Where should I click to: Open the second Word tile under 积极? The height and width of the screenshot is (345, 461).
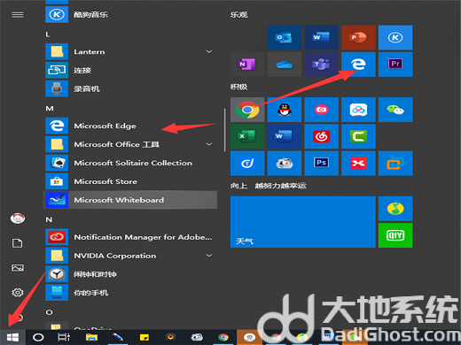[x=285, y=136]
